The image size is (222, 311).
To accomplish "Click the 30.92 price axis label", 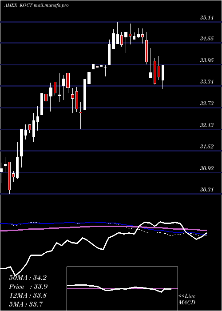I will (x=207, y=168).
